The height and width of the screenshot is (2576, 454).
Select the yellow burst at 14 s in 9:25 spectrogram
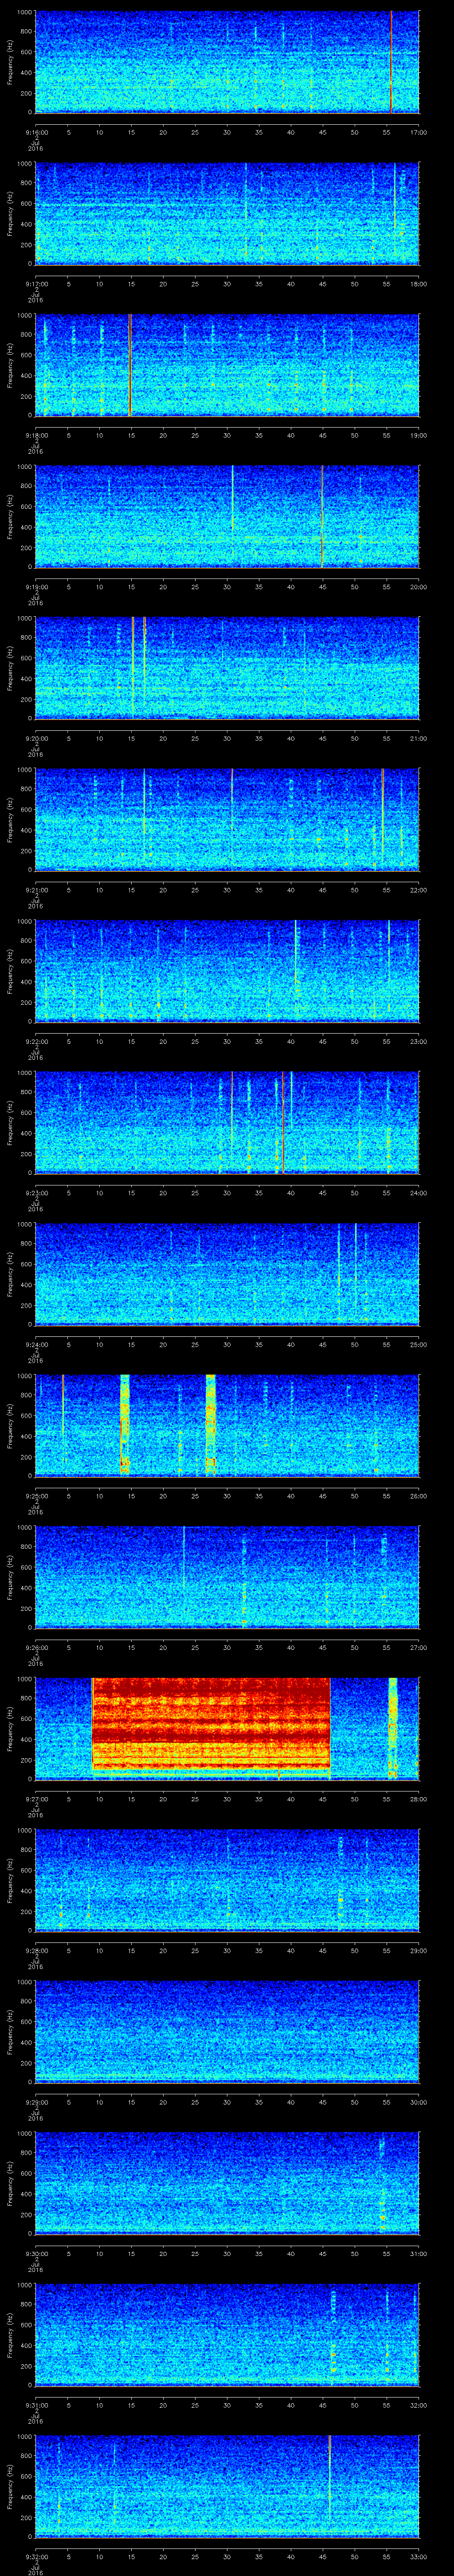tap(125, 1425)
